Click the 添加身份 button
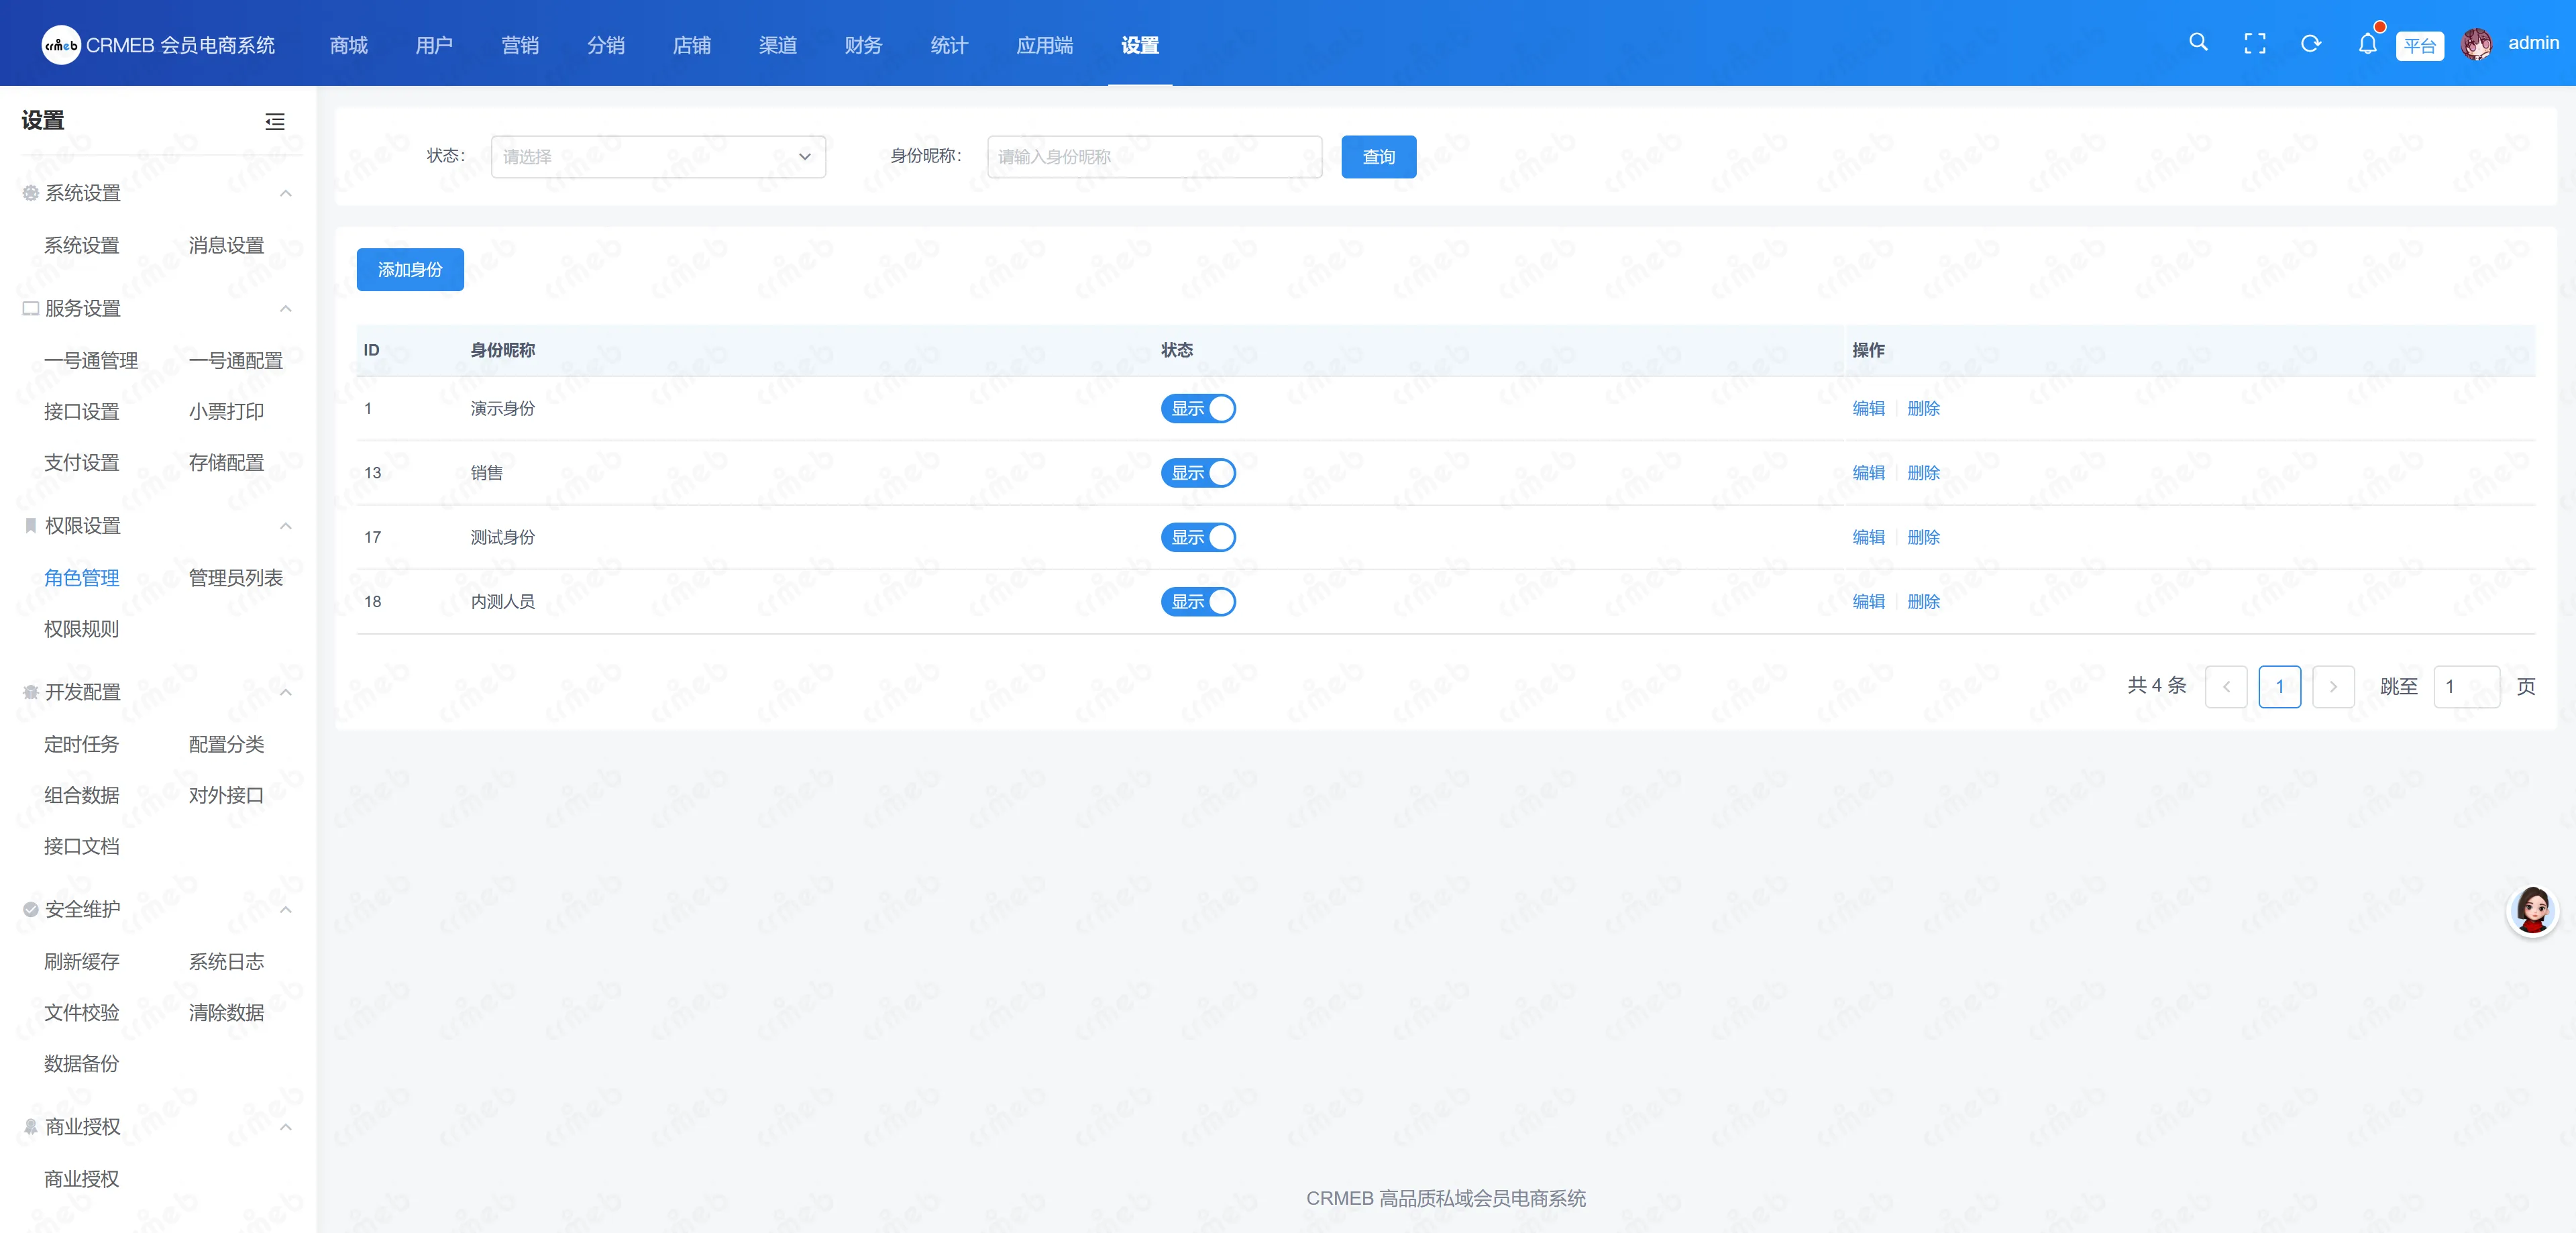 [410, 270]
